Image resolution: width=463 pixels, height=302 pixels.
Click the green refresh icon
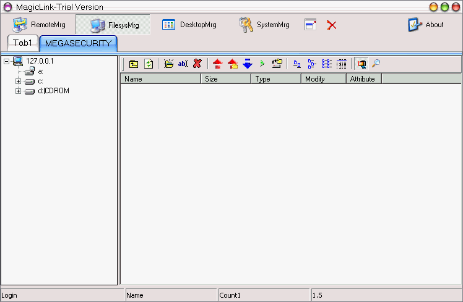[x=149, y=64]
